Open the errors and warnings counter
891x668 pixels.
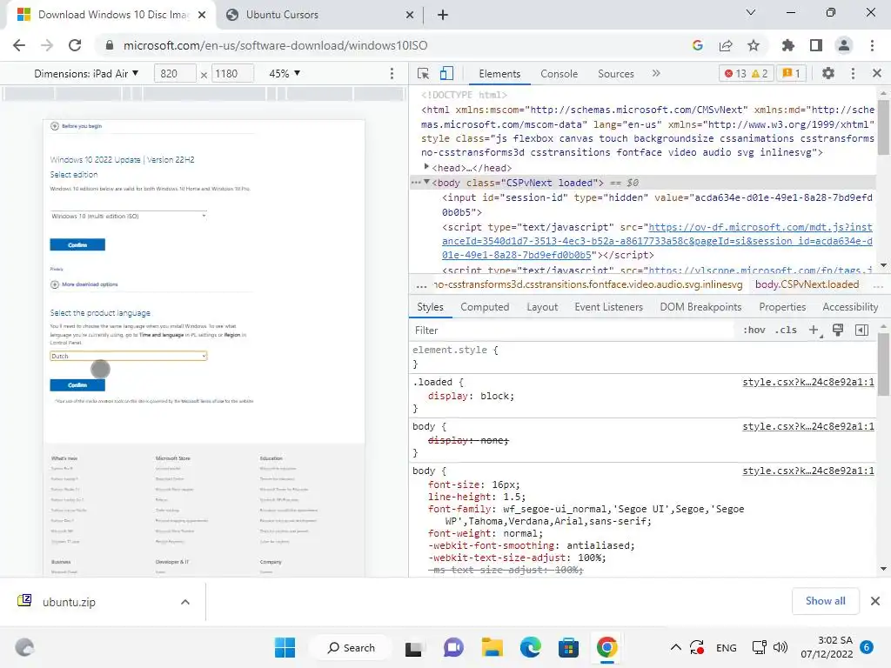(x=746, y=73)
